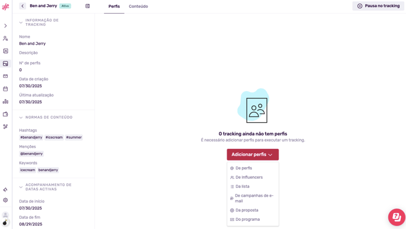Click the Data de criação date value

click(31, 86)
